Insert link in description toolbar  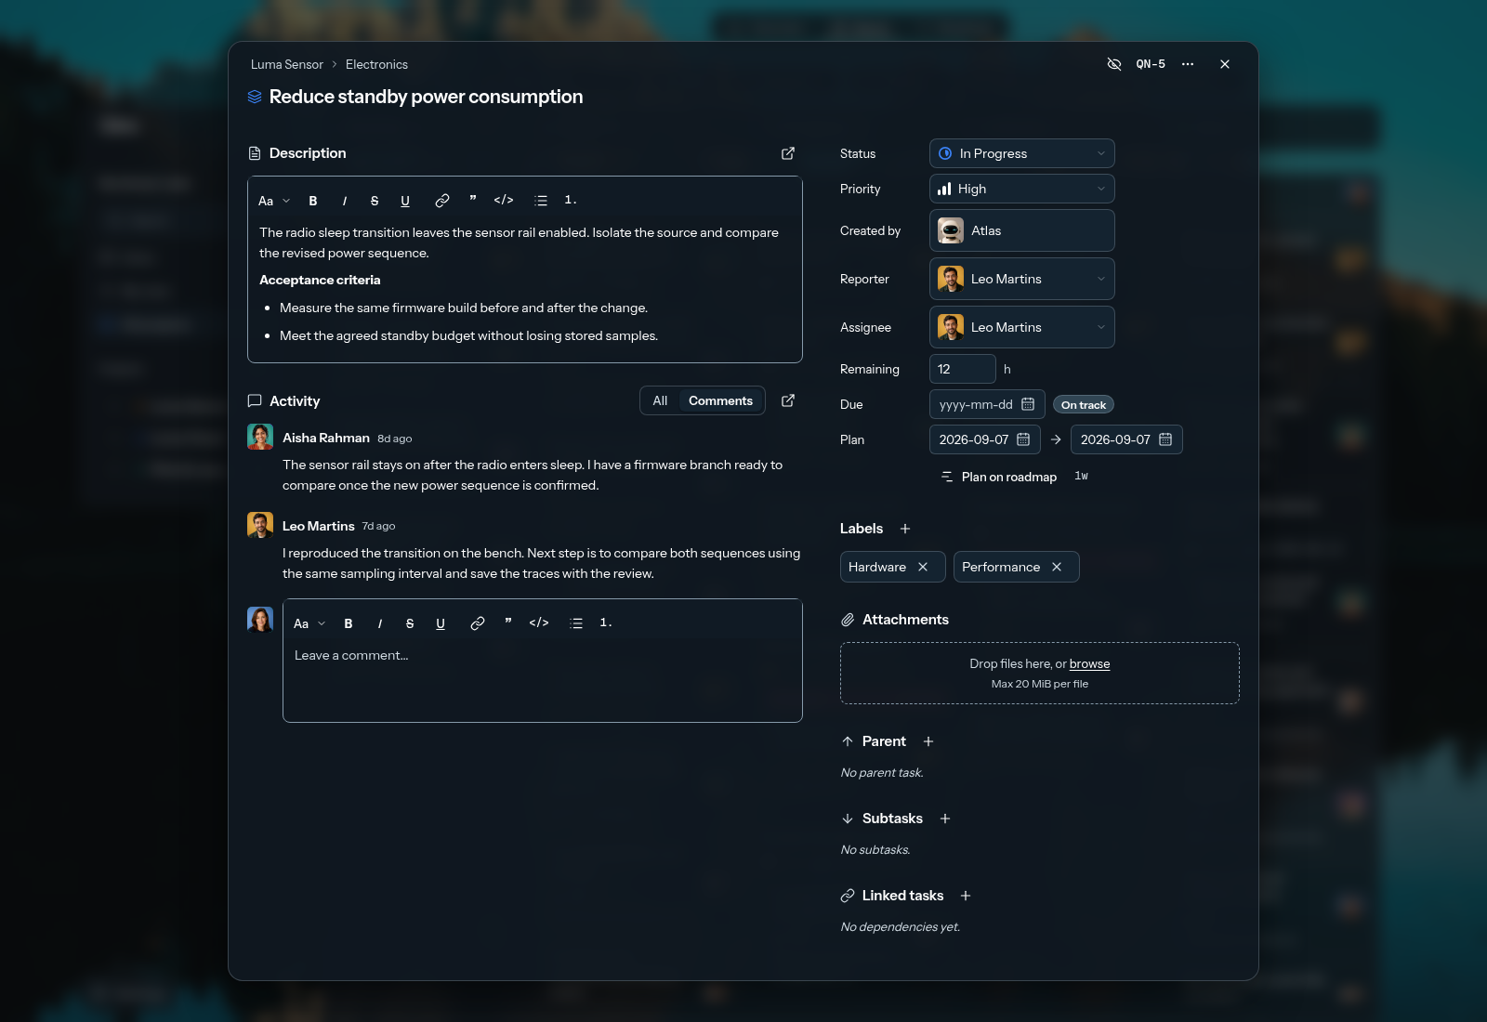click(x=442, y=201)
